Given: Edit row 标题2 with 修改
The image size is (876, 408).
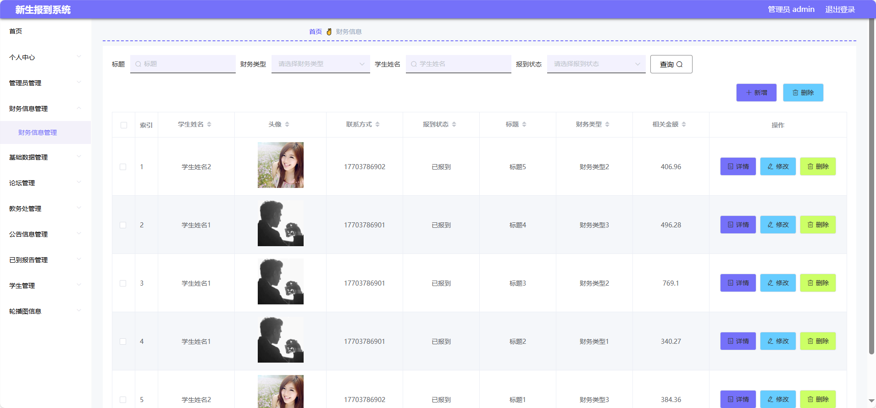Looking at the screenshot, I should 778,341.
